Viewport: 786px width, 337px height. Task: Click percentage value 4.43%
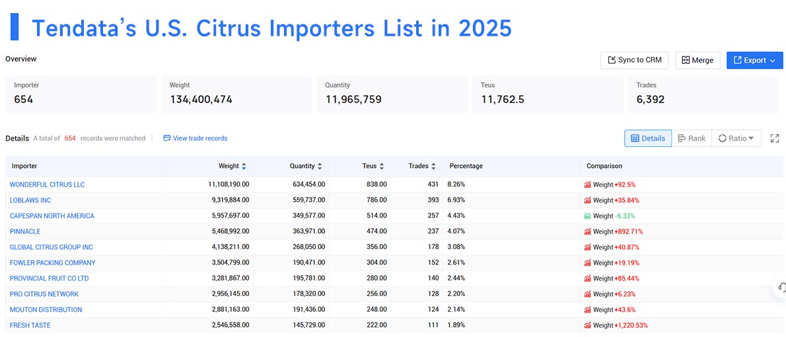(456, 215)
